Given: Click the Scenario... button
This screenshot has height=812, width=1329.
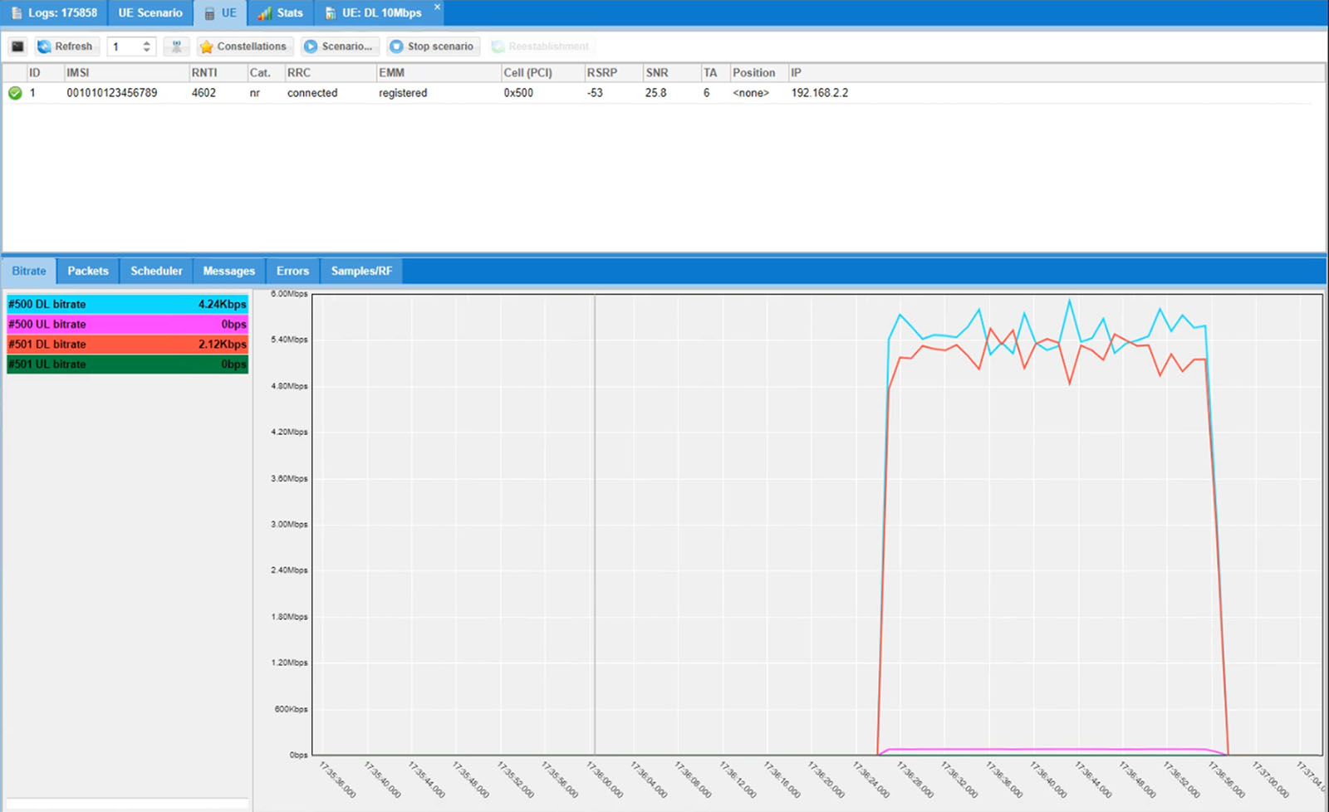Looking at the screenshot, I should (339, 46).
